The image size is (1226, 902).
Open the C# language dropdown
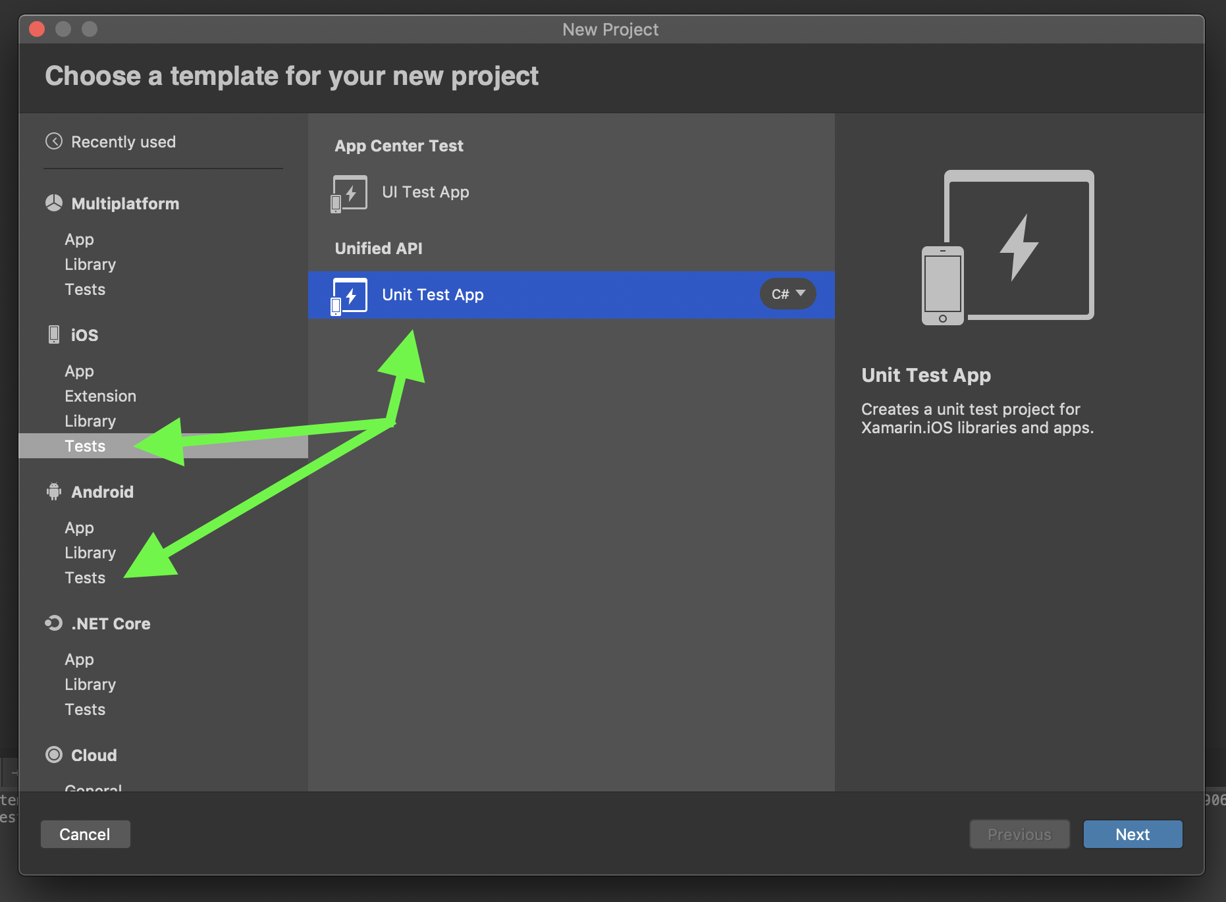[x=787, y=294]
